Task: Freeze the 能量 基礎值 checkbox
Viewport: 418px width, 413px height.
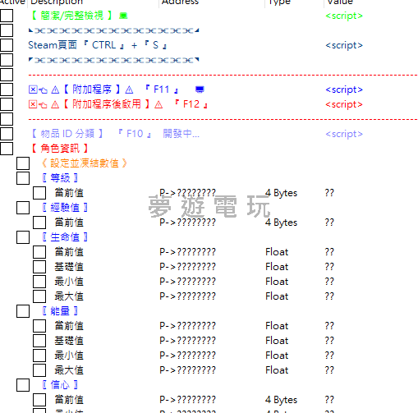Action: pyautogui.click(x=39, y=341)
